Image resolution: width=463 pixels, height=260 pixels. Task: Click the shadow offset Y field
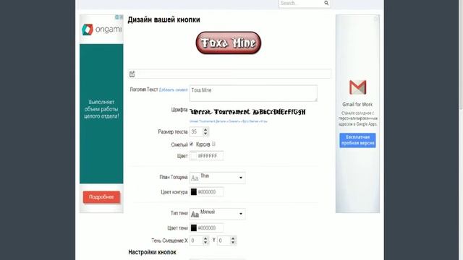(x=224, y=240)
